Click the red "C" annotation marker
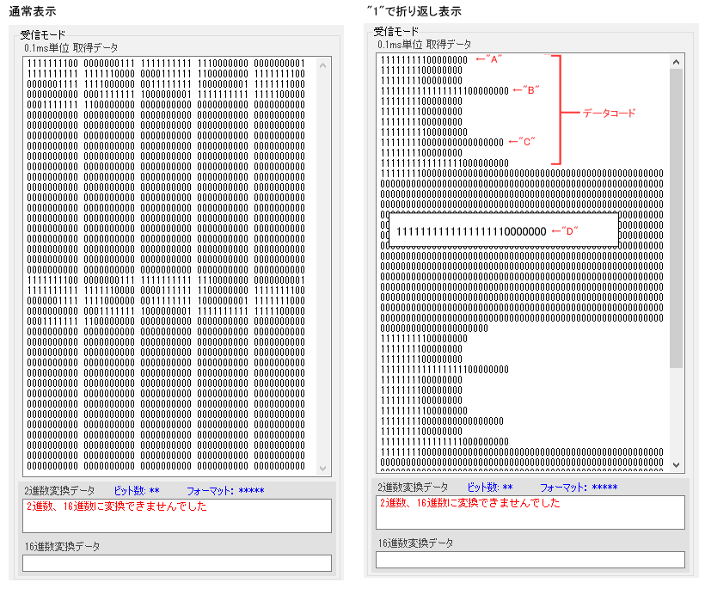 point(522,141)
